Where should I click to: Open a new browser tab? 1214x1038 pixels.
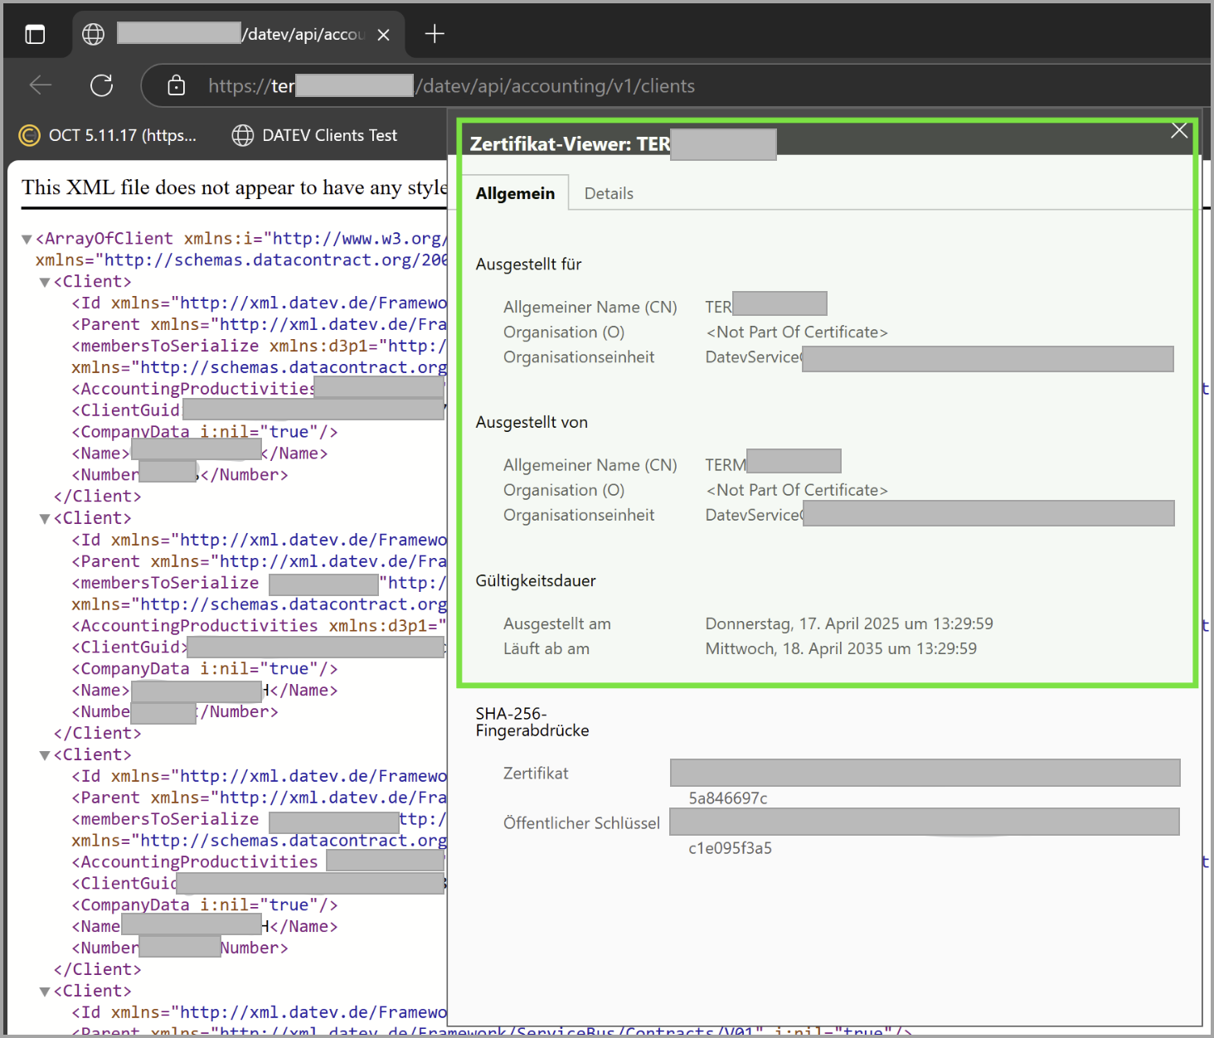[x=435, y=34]
